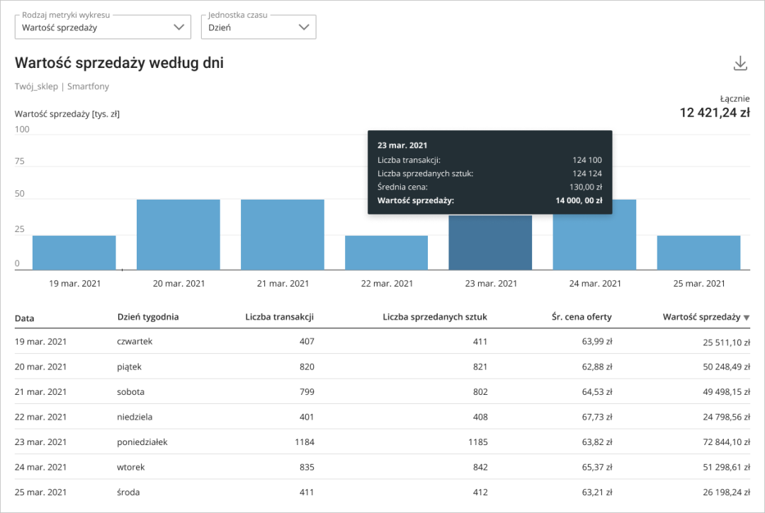
Task: Click the 22 mar. 2021 chart bar
Action: point(387,253)
